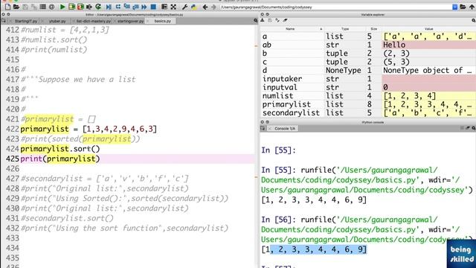Go back to previous cursor position

(205, 7)
